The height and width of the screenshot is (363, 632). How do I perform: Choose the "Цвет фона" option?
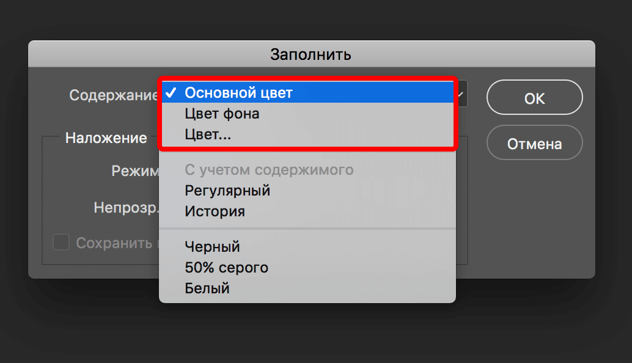[222, 114]
